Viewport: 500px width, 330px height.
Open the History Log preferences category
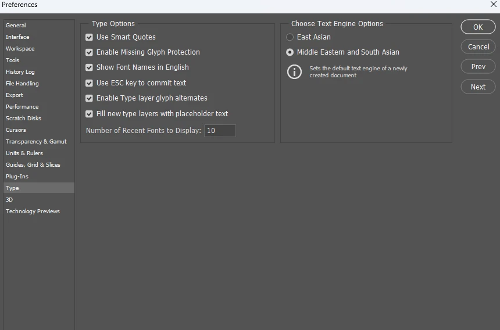point(39,71)
